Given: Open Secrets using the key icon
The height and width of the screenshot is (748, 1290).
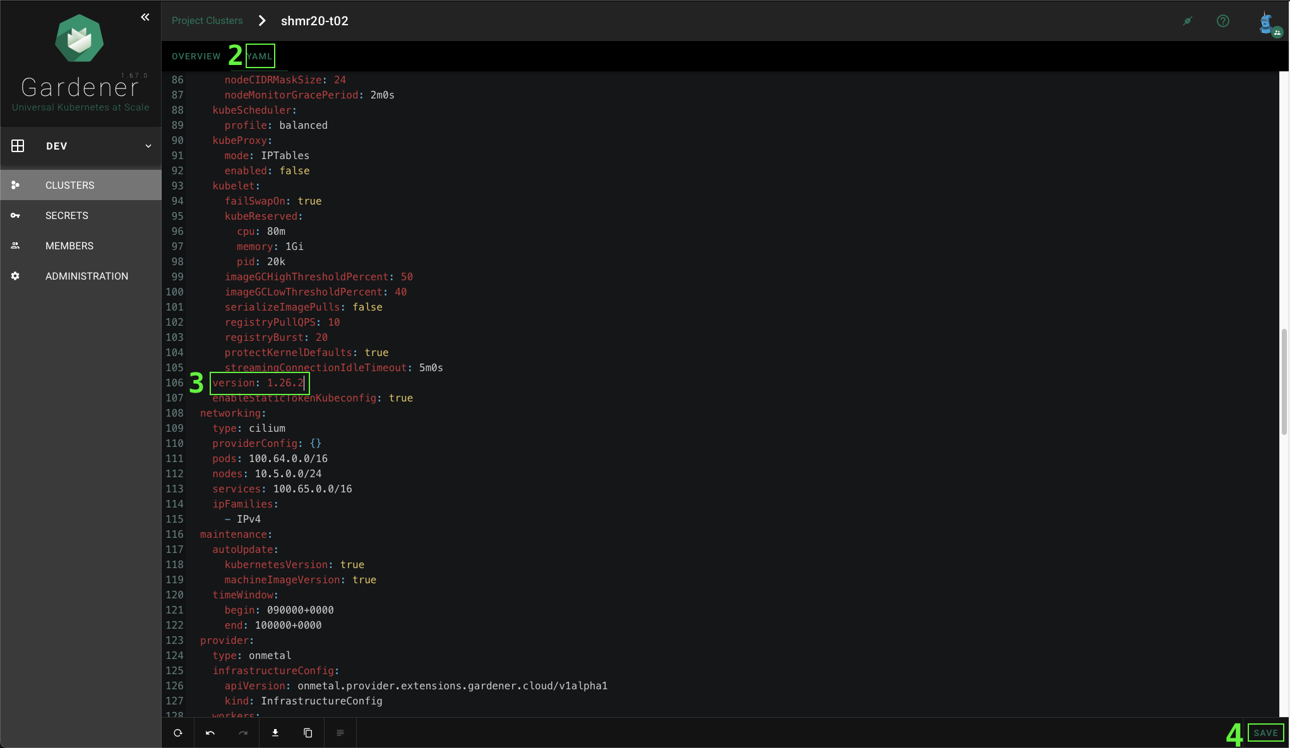Looking at the screenshot, I should click(x=15, y=215).
